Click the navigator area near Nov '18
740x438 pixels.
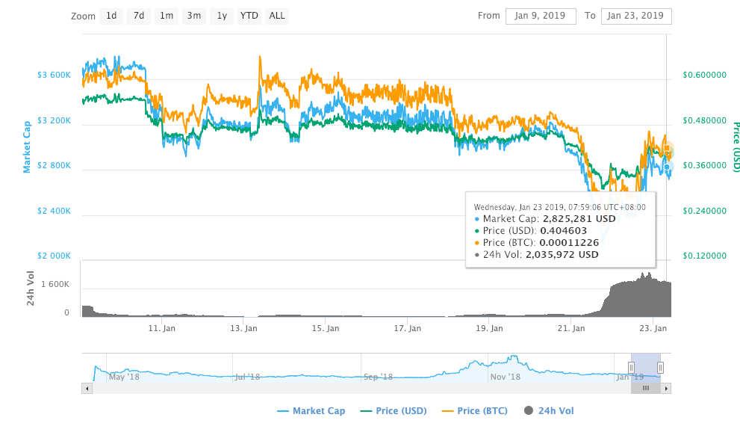505,377
